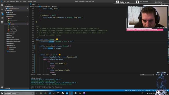Select the TERMINAL panel tab
Viewport: 169px width, 95px height.
[x=54, y=75]
